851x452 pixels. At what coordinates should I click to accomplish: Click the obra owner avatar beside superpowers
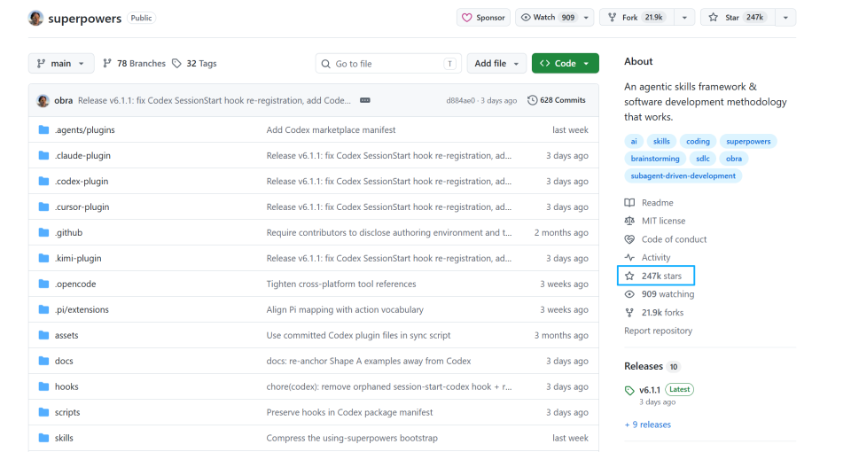(x=35, y=18)
